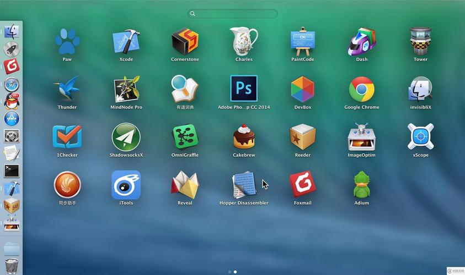The width and height of the screenshot is (465, 275).
Task: Open ShadowsocksX
Action: 126,137
